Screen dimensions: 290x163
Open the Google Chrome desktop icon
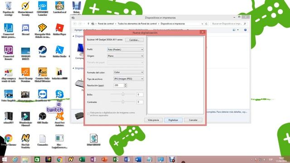[8, 140]
